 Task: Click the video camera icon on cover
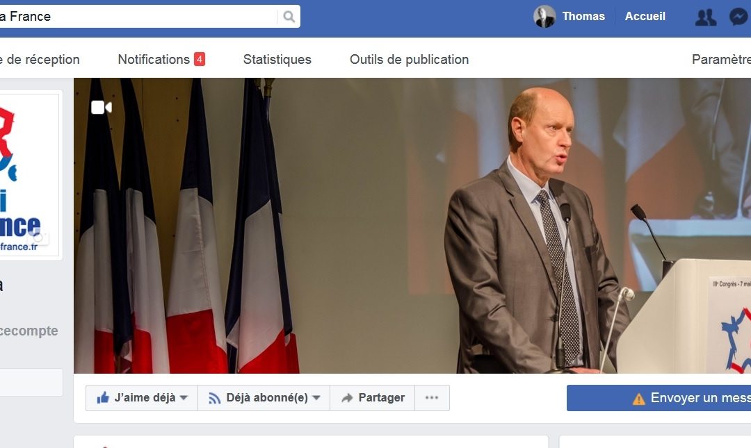point(102,107)
